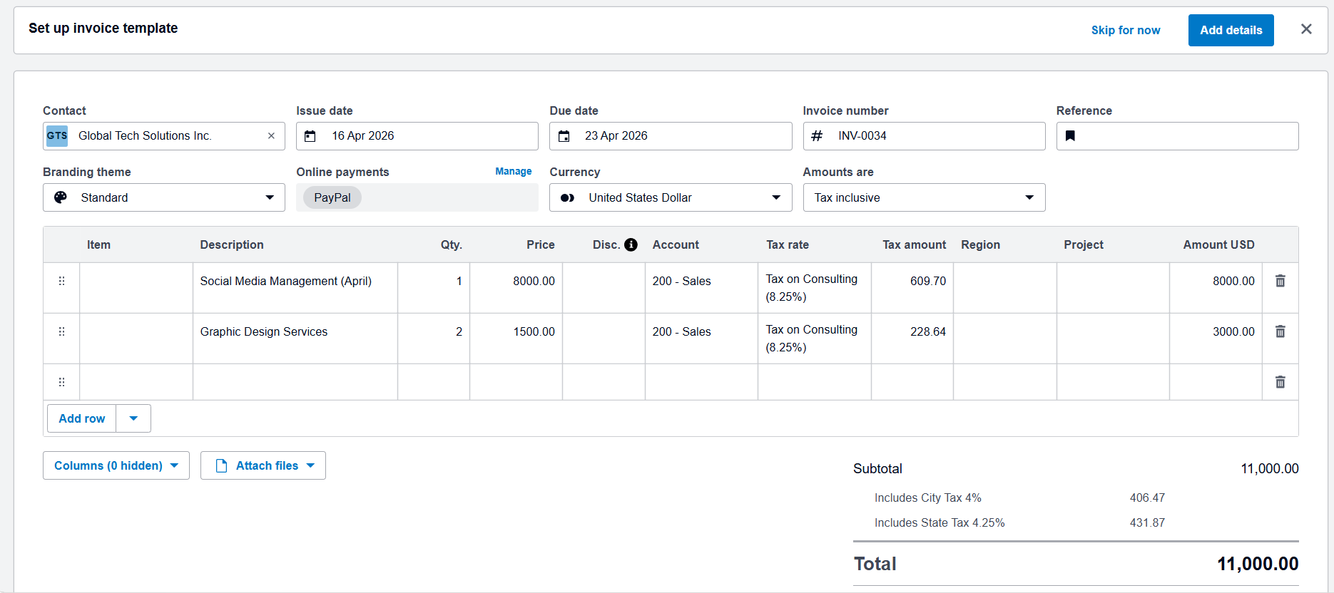Expand Add row options arrow
This screenshot has height=593, width=1334.
click(133, 418)
